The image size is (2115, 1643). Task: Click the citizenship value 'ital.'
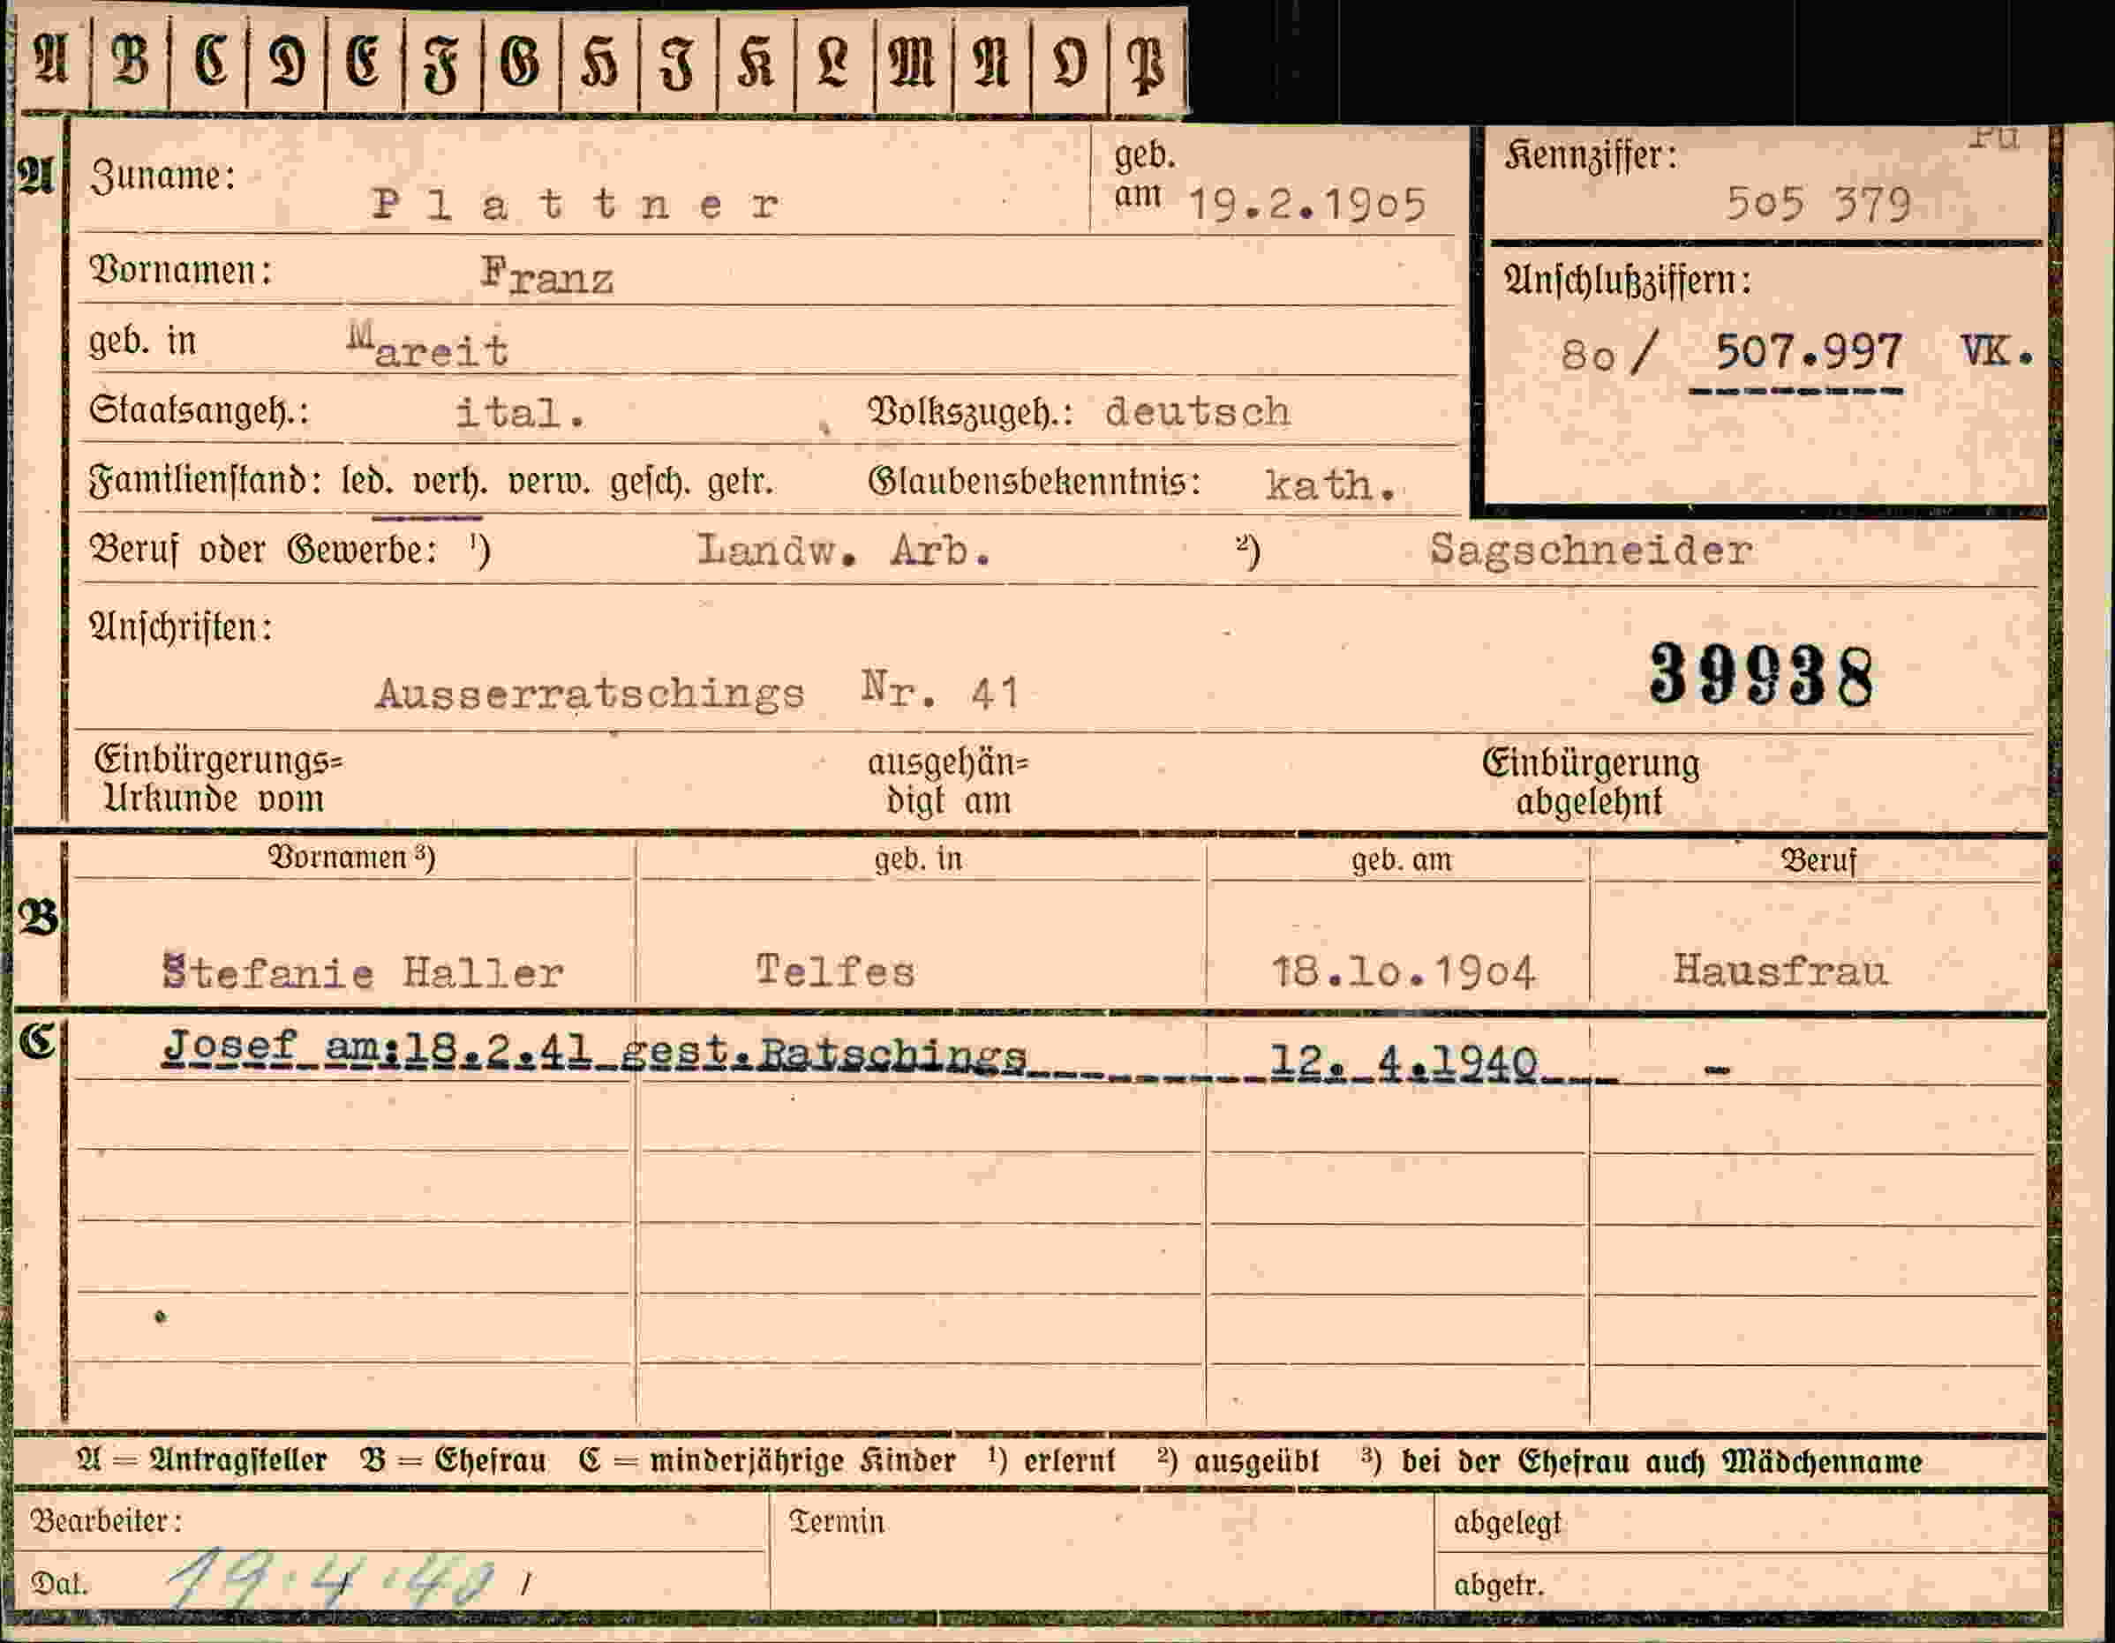click(521, 414)
